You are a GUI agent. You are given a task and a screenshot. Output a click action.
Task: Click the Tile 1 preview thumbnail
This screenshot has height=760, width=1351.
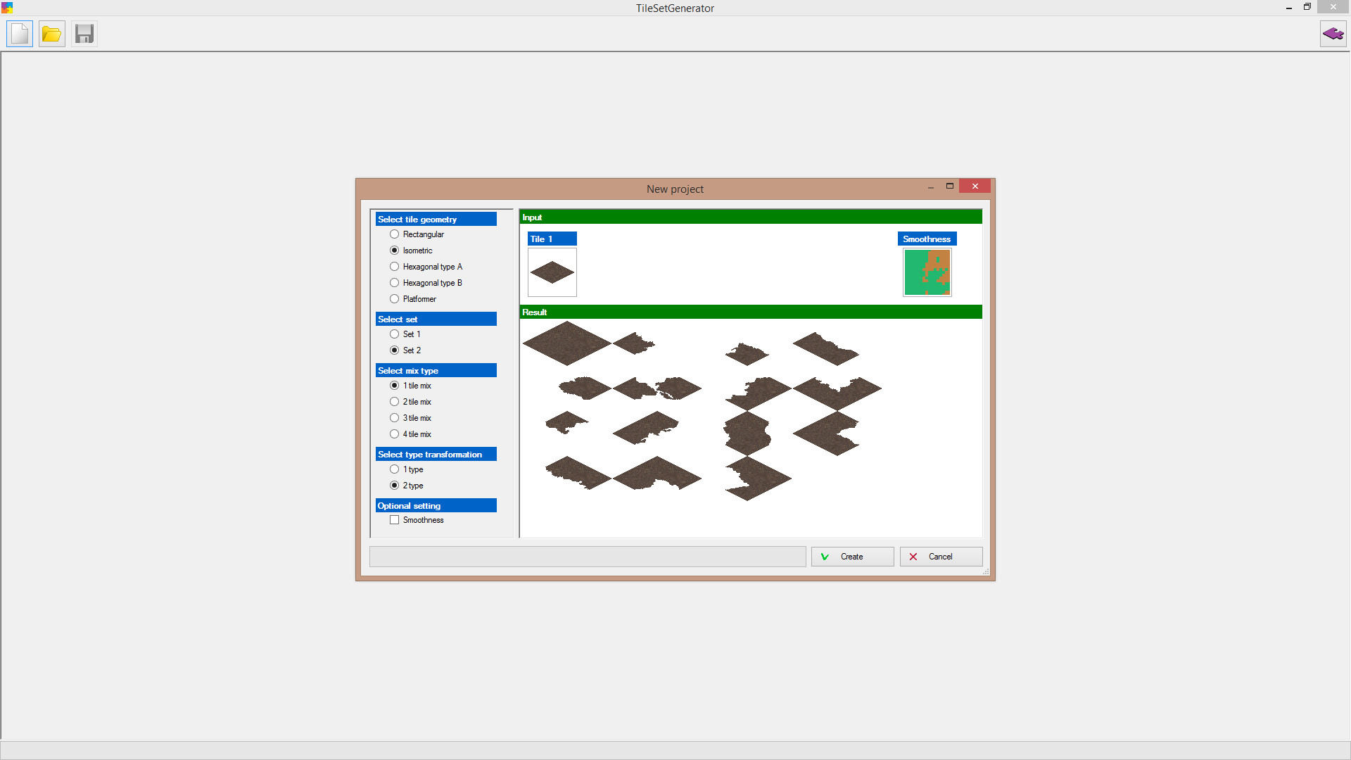552,272
